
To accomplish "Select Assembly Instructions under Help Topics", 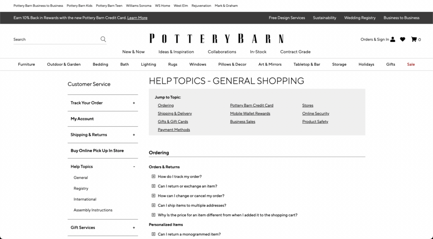I will click(x=93, y=210).
